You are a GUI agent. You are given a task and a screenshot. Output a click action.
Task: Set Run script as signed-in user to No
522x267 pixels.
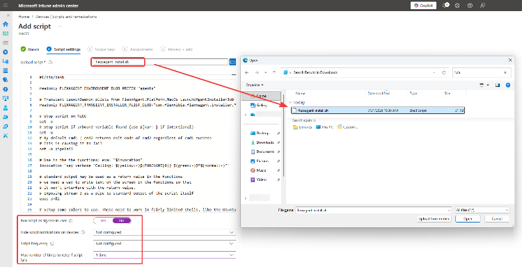point(122,221)
